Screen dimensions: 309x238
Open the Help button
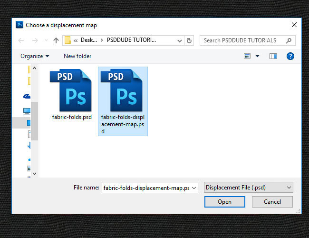(290, 56)
